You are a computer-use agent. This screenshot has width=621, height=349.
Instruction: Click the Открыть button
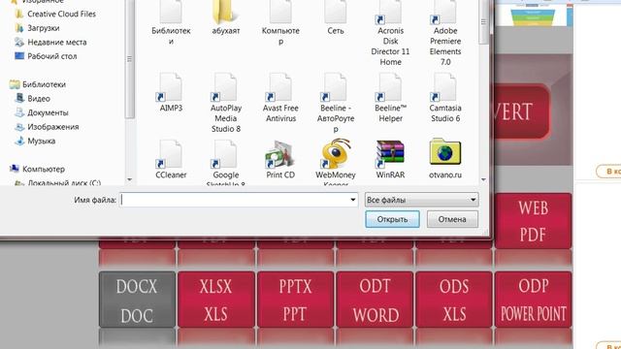click(392, 219)
